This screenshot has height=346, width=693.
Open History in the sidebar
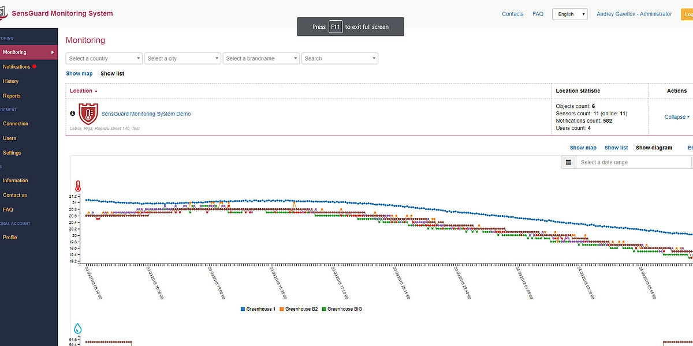pos(10,81)
